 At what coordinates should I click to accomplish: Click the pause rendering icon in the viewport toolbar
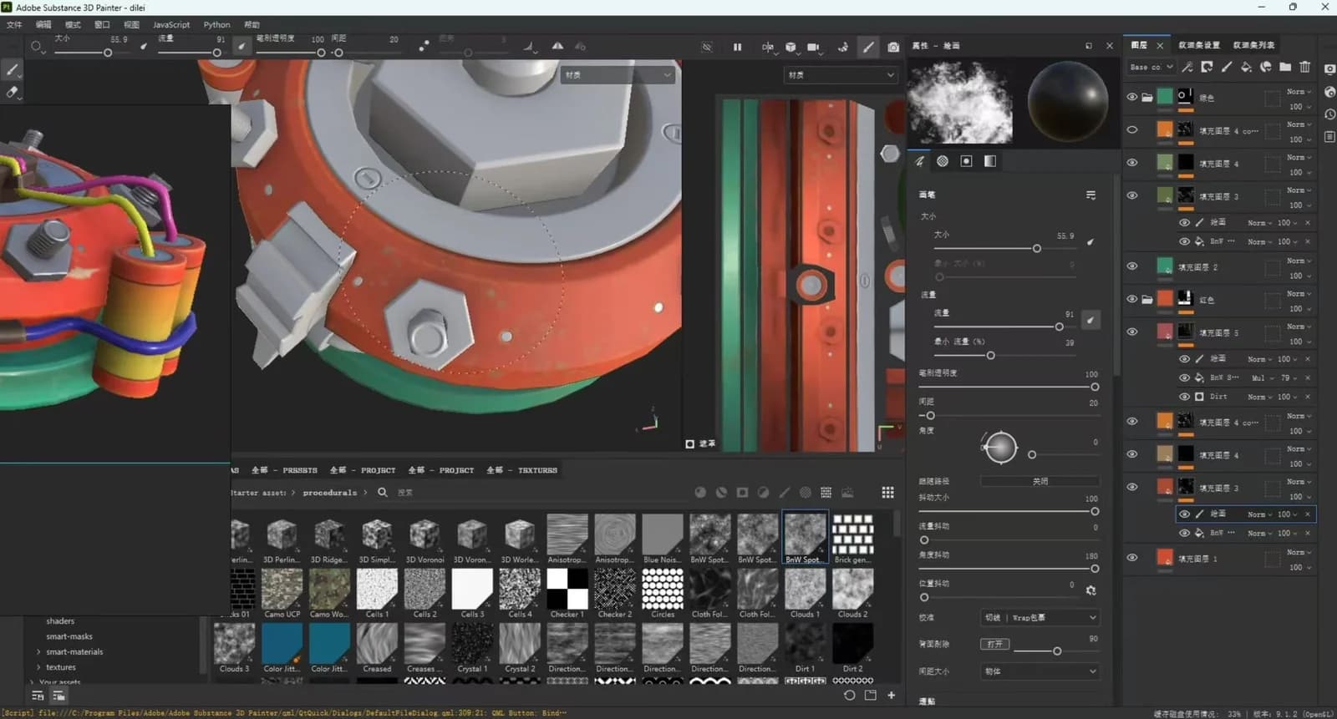pyautogui.click(x=737, y=48)
